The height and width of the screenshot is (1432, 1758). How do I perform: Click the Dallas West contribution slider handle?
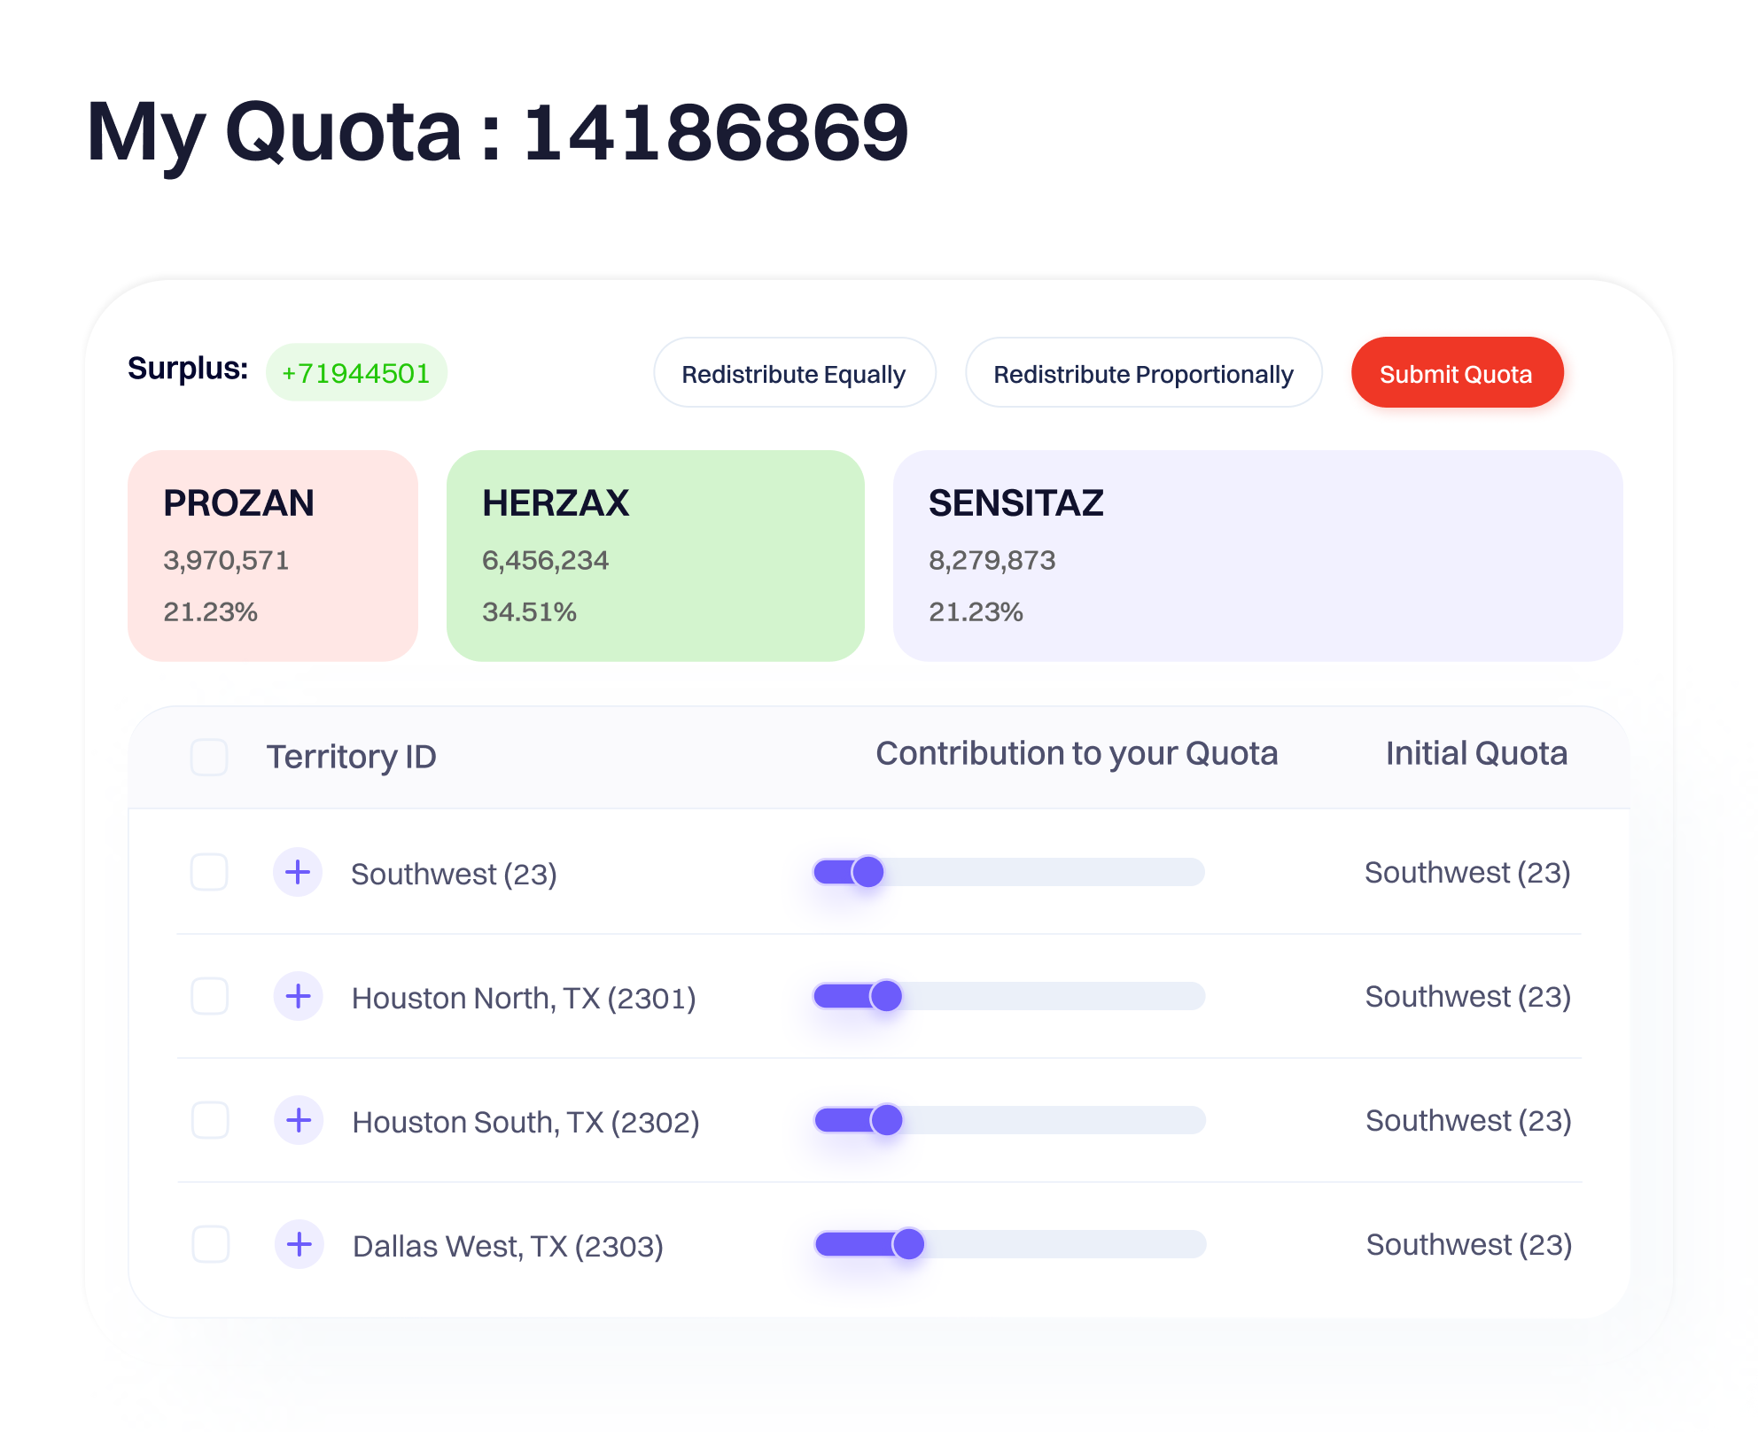coord(908,1244)
